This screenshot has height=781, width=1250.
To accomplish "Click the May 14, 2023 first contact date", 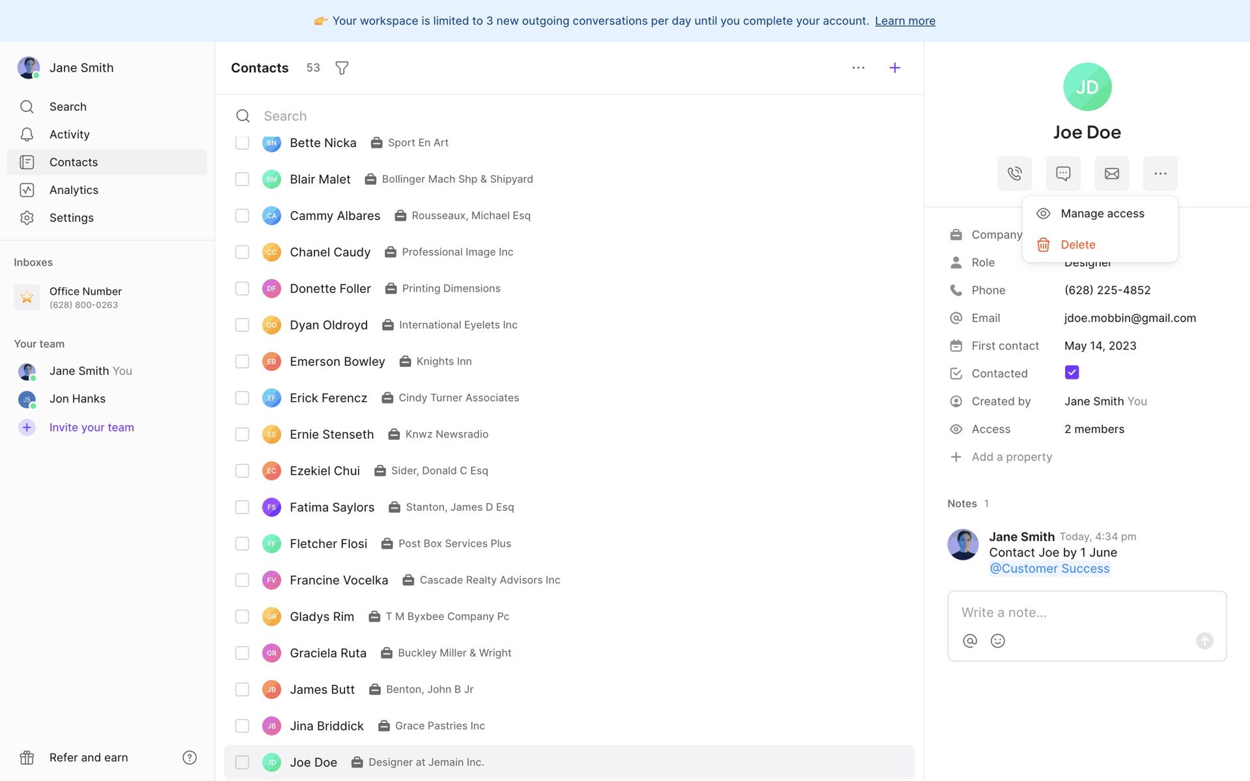I will click(1100, 346).
